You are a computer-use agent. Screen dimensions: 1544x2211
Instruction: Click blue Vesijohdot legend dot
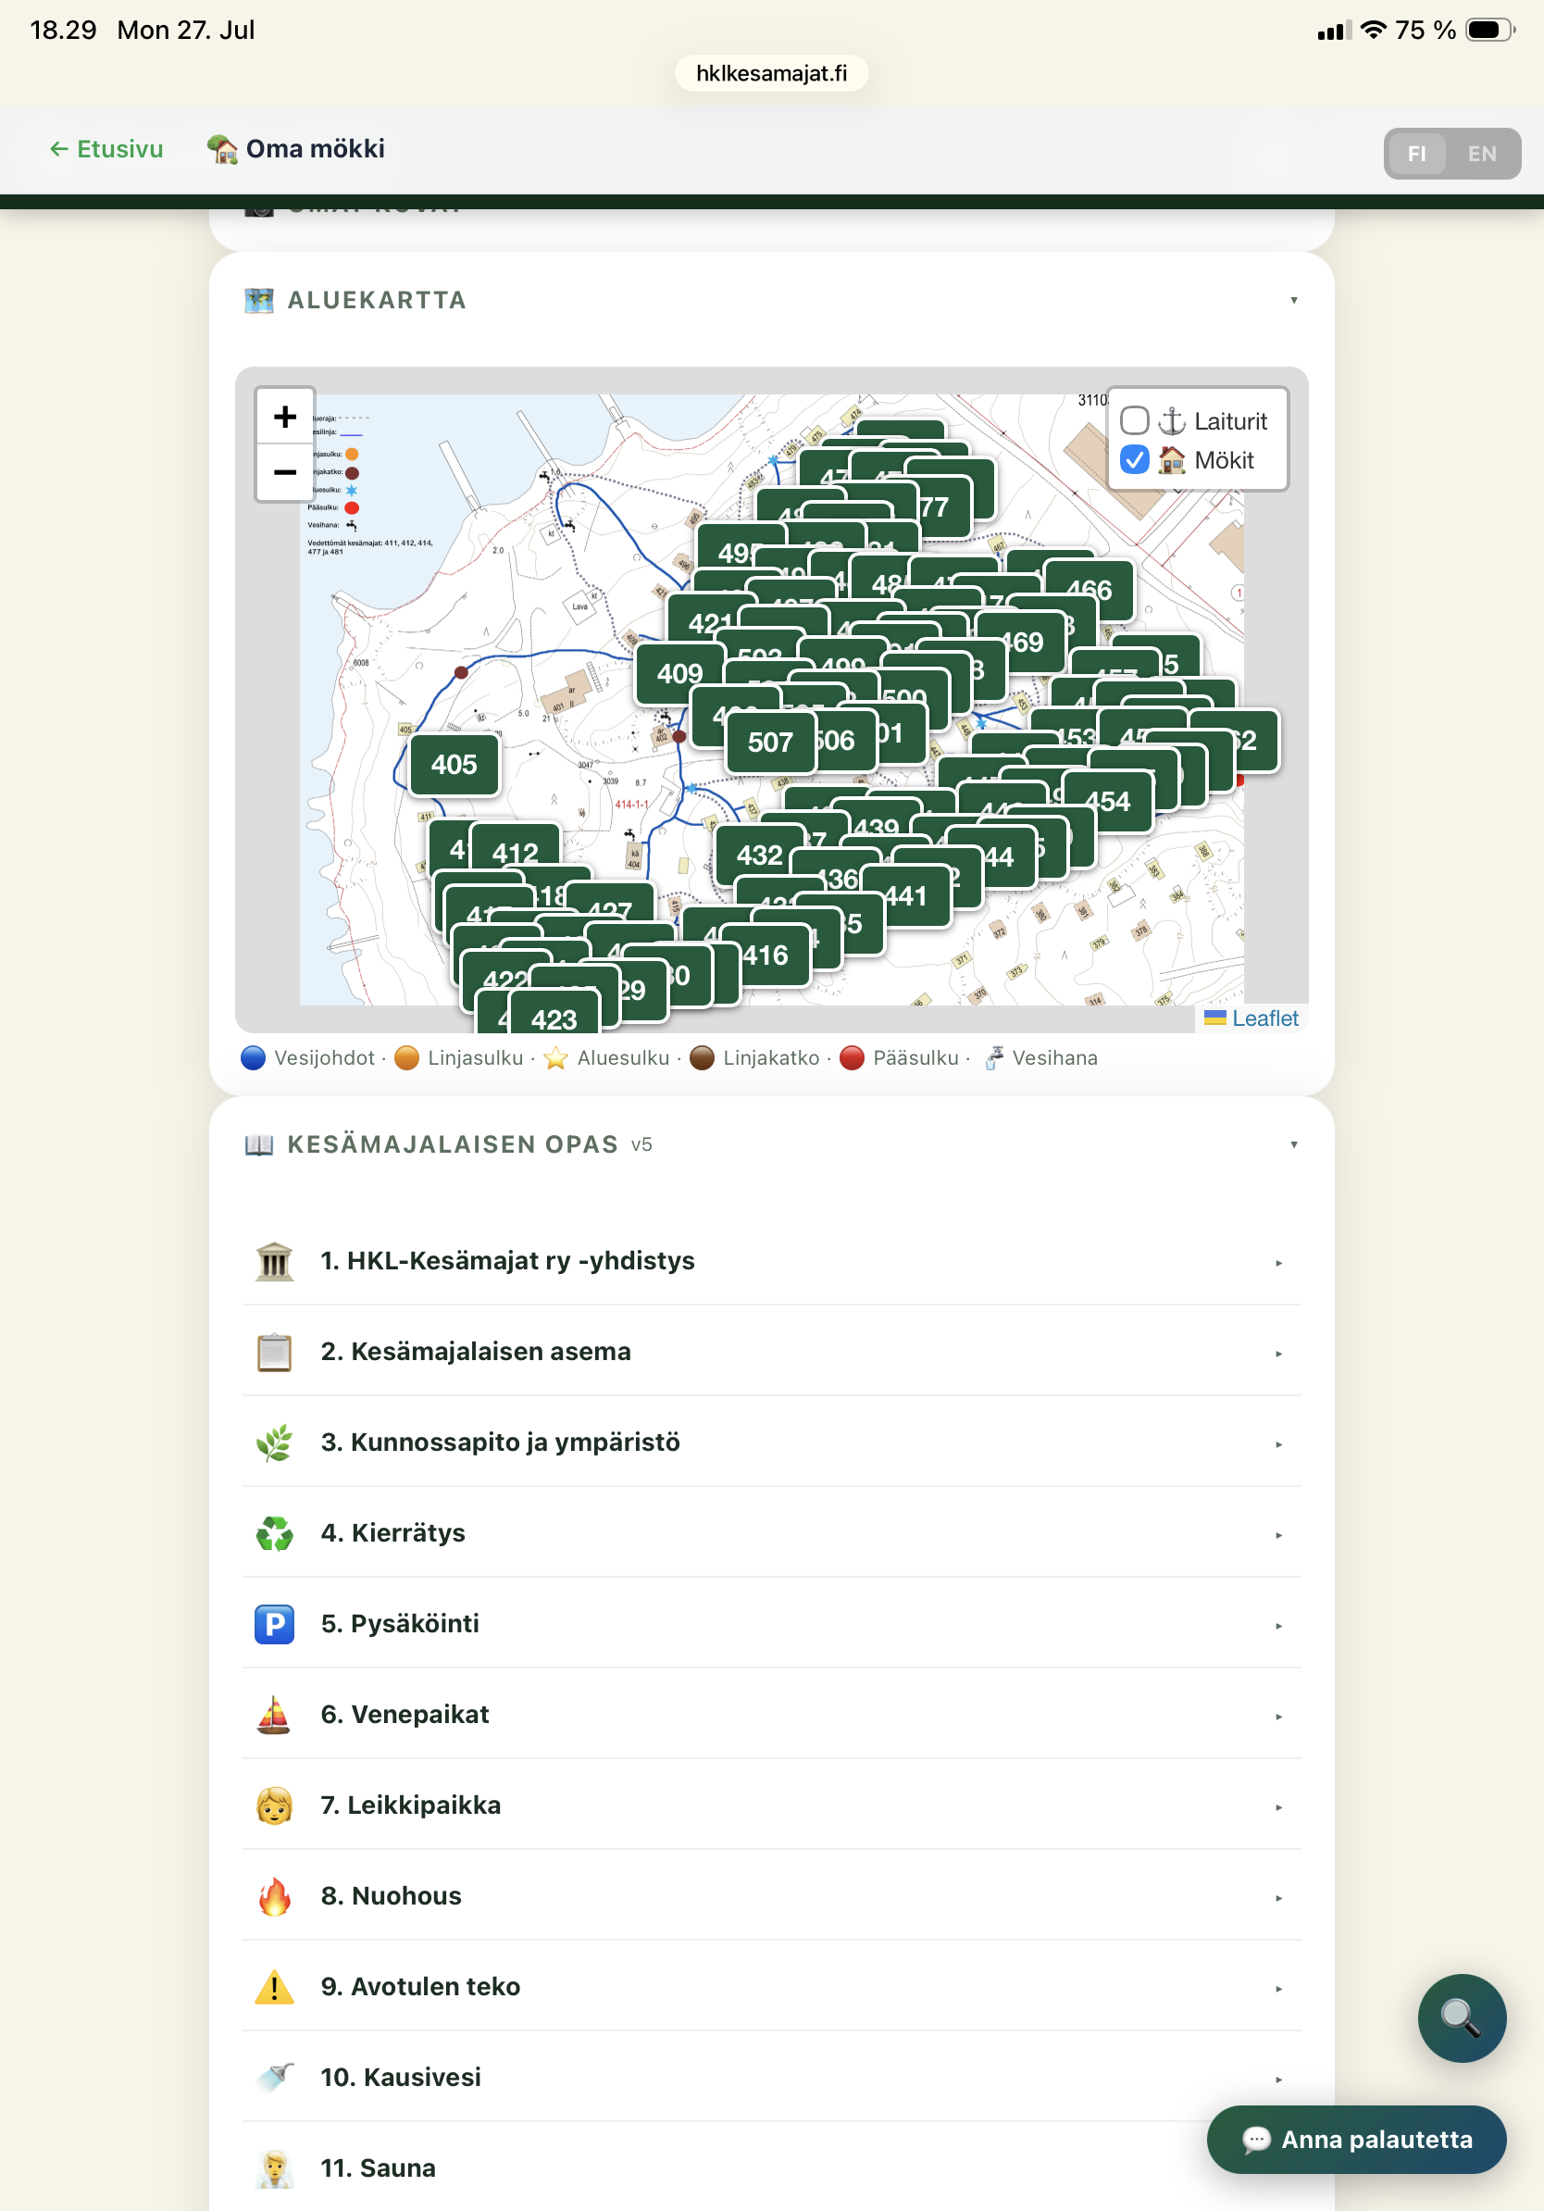(x=253, y=1058)
